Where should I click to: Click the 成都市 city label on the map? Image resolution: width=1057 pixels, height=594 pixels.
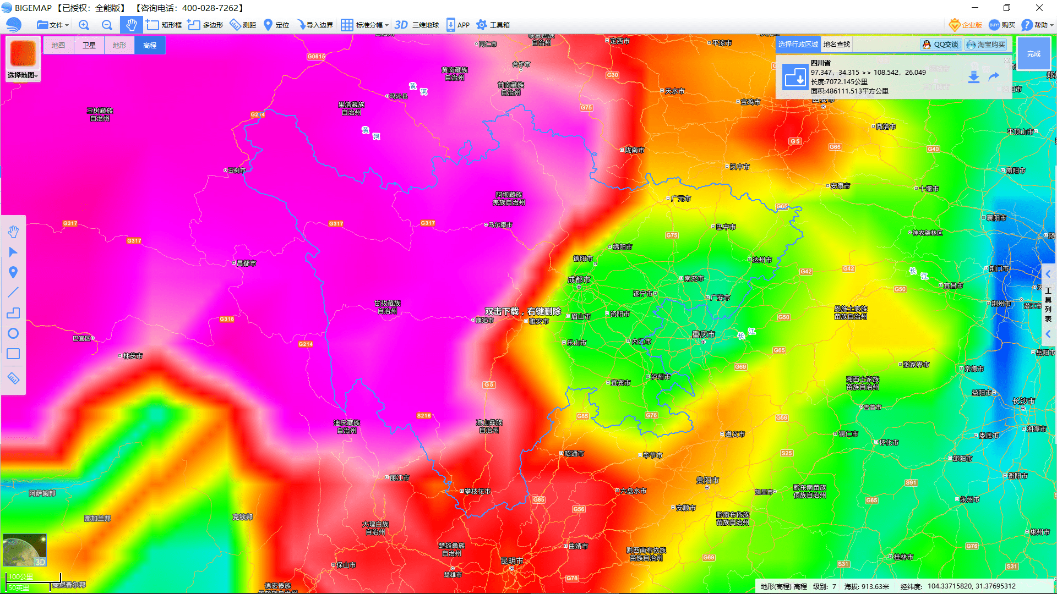pos(579,279)
